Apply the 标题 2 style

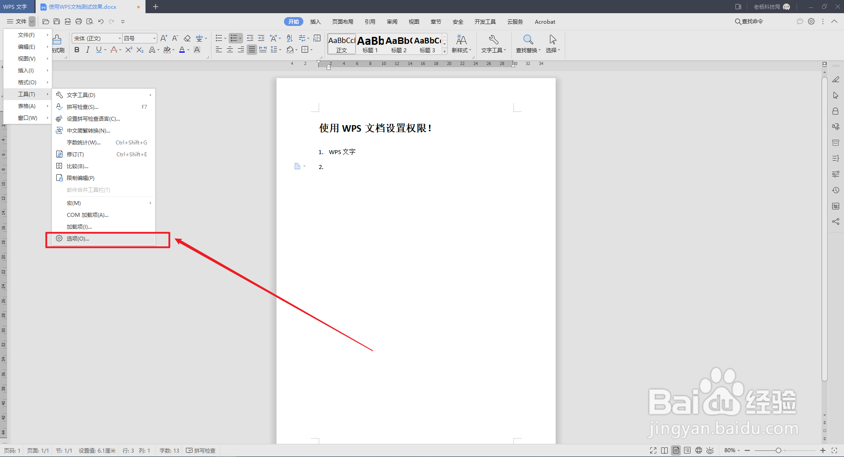(399, 44)
